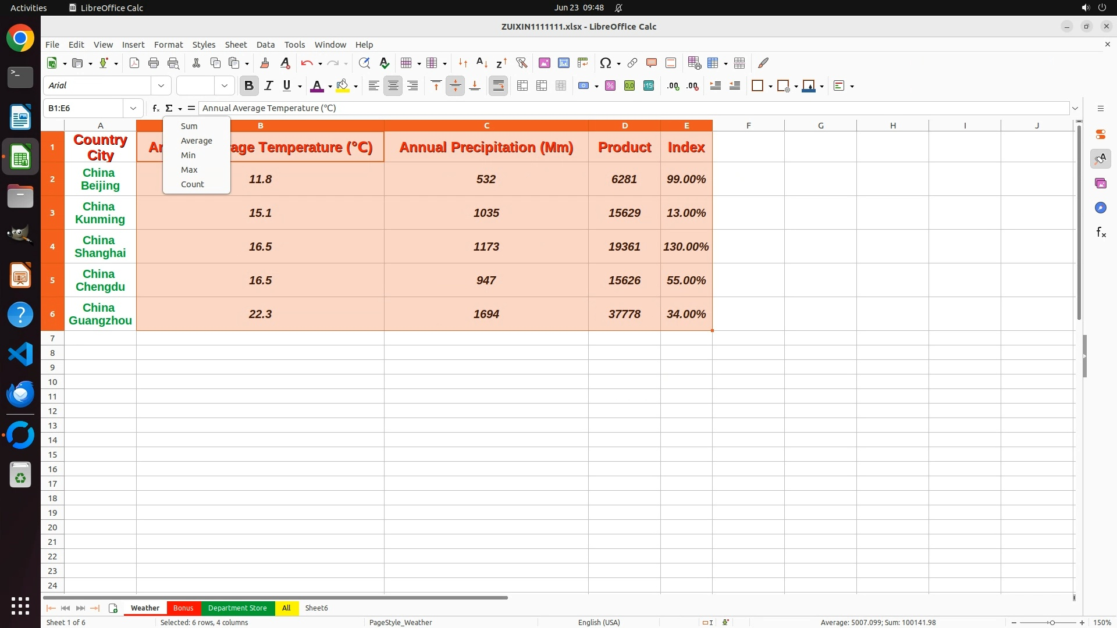Open the Navigator sidebar panel icon

(x=1100, y=208)
